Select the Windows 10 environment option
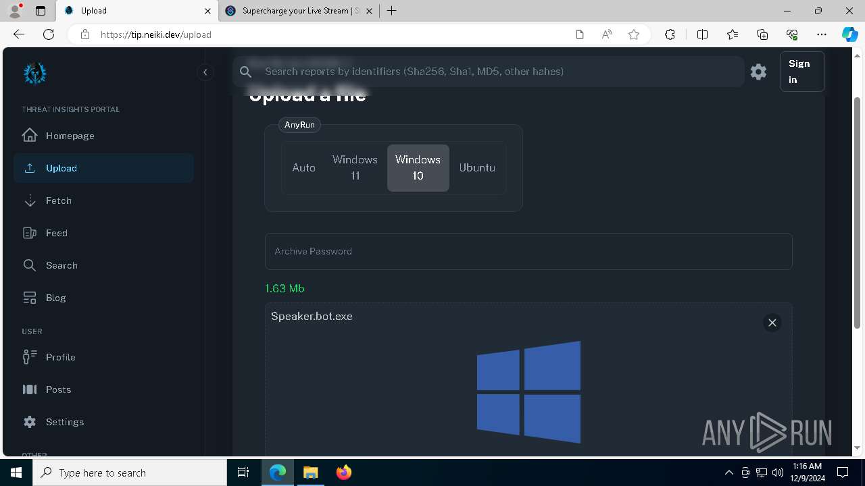865x486 pixels. (418, 167)
